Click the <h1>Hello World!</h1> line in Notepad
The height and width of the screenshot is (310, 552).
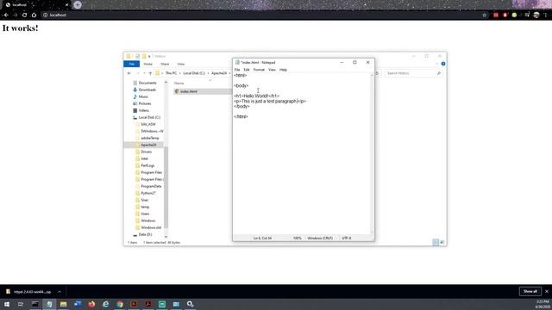coord(257,96)
